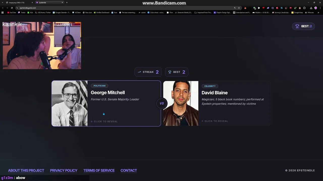This screenshot has height=181, width=323.
Task: Open the New chat bookmark
Action: 87,12
